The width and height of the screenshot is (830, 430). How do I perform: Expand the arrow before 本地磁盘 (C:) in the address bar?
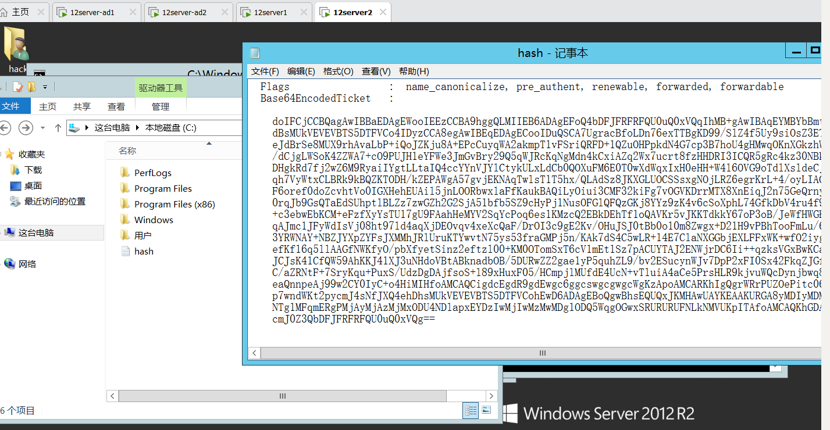tap(137, 128)
